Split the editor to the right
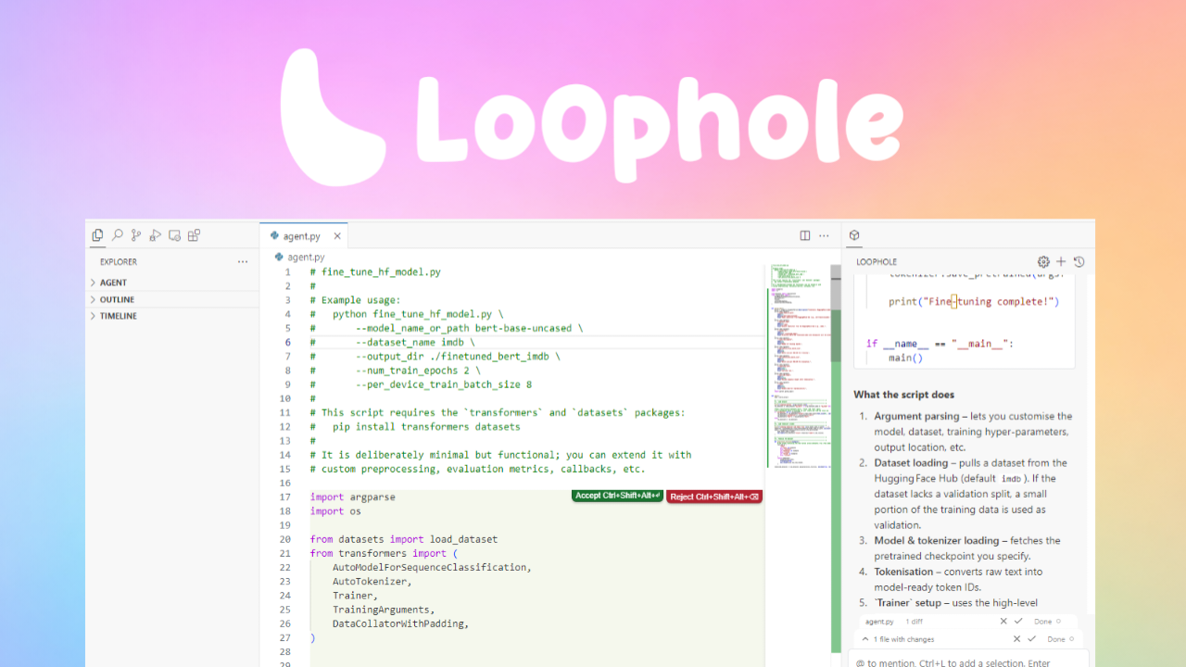 pyautogui.click(x=805, y=235)
